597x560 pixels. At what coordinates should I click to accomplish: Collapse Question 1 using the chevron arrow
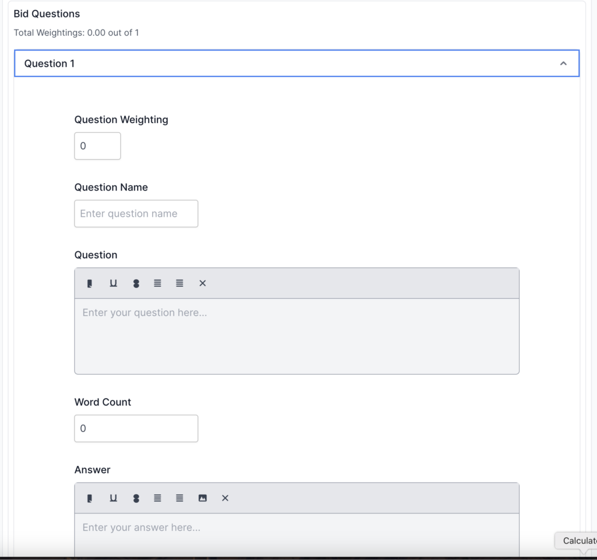(563, 64)
